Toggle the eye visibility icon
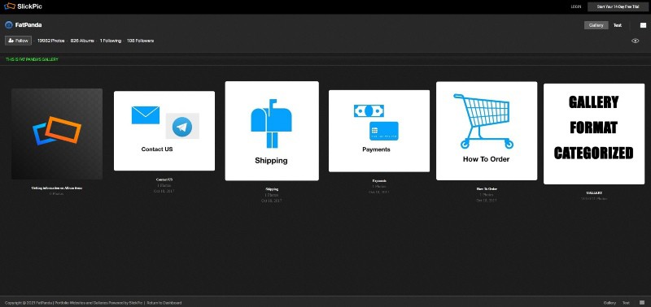Viewport: 651px width, 307px height. pyautogui.click(x=636, y=41)
